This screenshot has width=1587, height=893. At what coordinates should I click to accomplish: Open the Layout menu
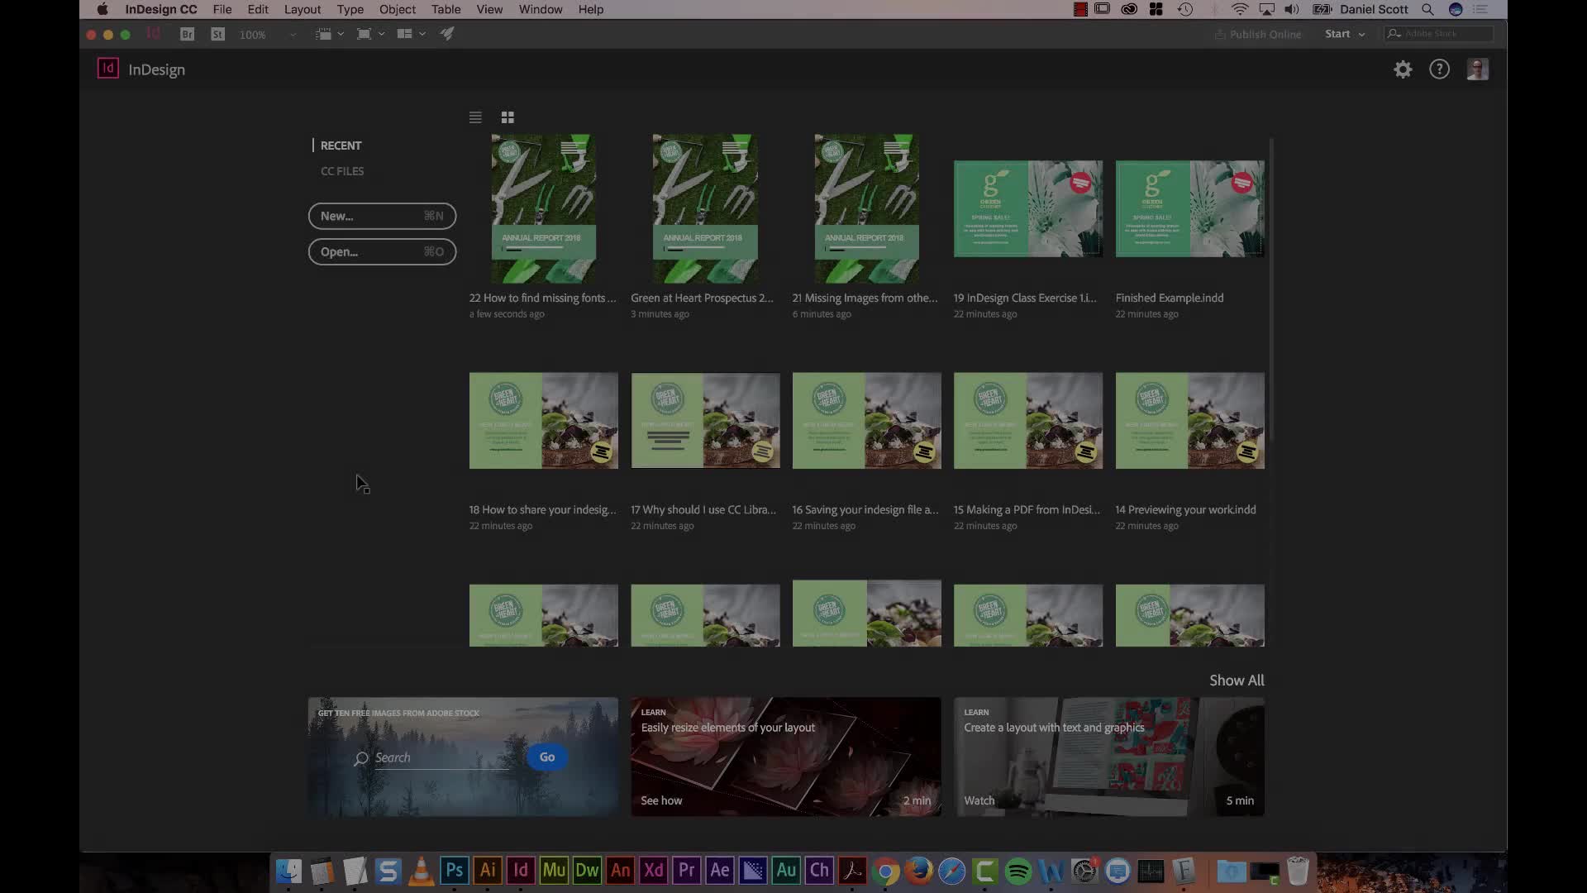coord(303,9)
